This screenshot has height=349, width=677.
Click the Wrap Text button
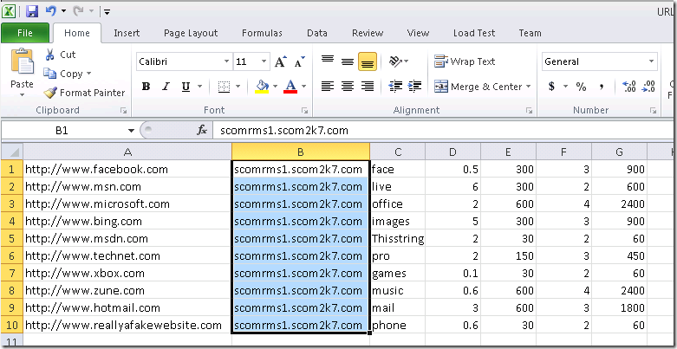465,61
